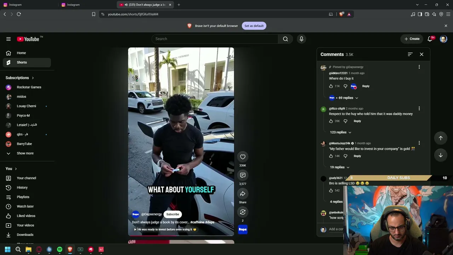Screen dimensions: 453x255
Task: Open the account avatar menu
Action: (443, 39)
